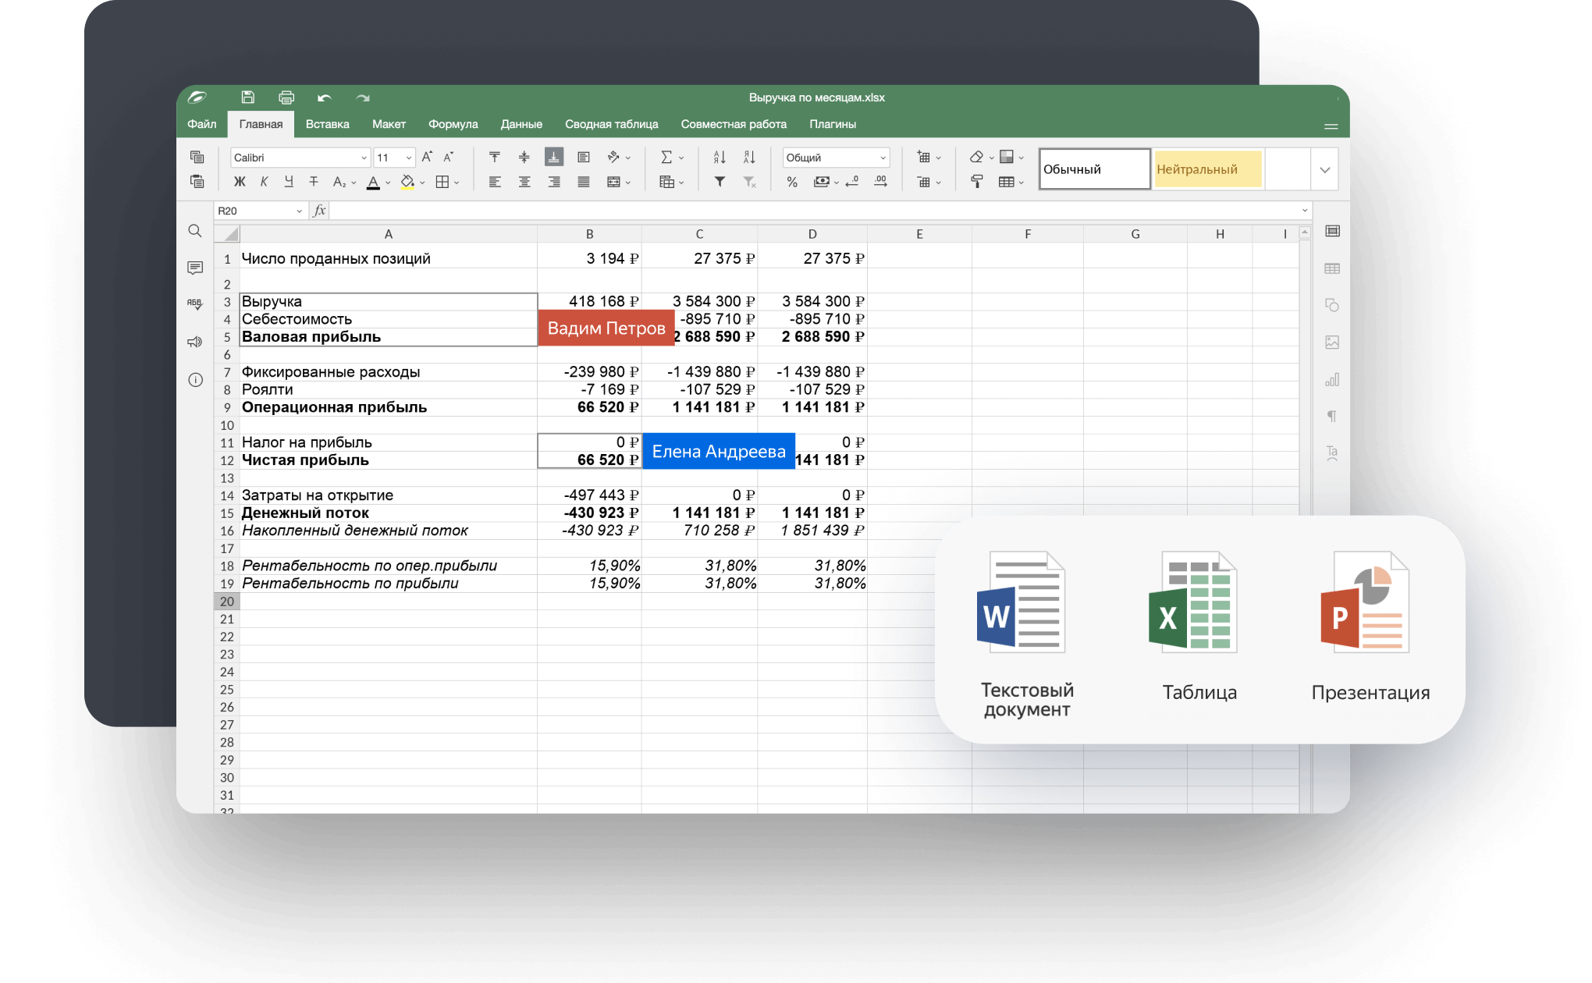Screen dimensions: 1592x983
Task: Open the text orientation dropdown arrow
Action: pos(627,158)
